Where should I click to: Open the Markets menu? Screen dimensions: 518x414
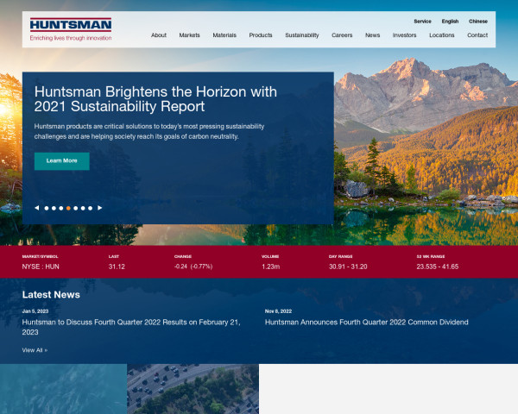click(189, 35)
